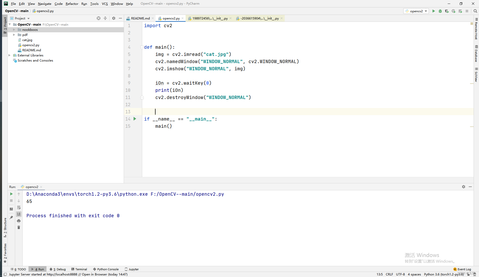Toggle pin tab icon in Run panel
The image size is (479, 277).
[11, 217]
